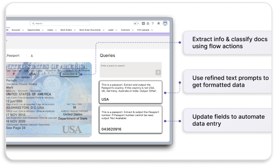Open the Trailhead guidance icon
The width and height of the screenshot is (275, 166).
[148, 24]
